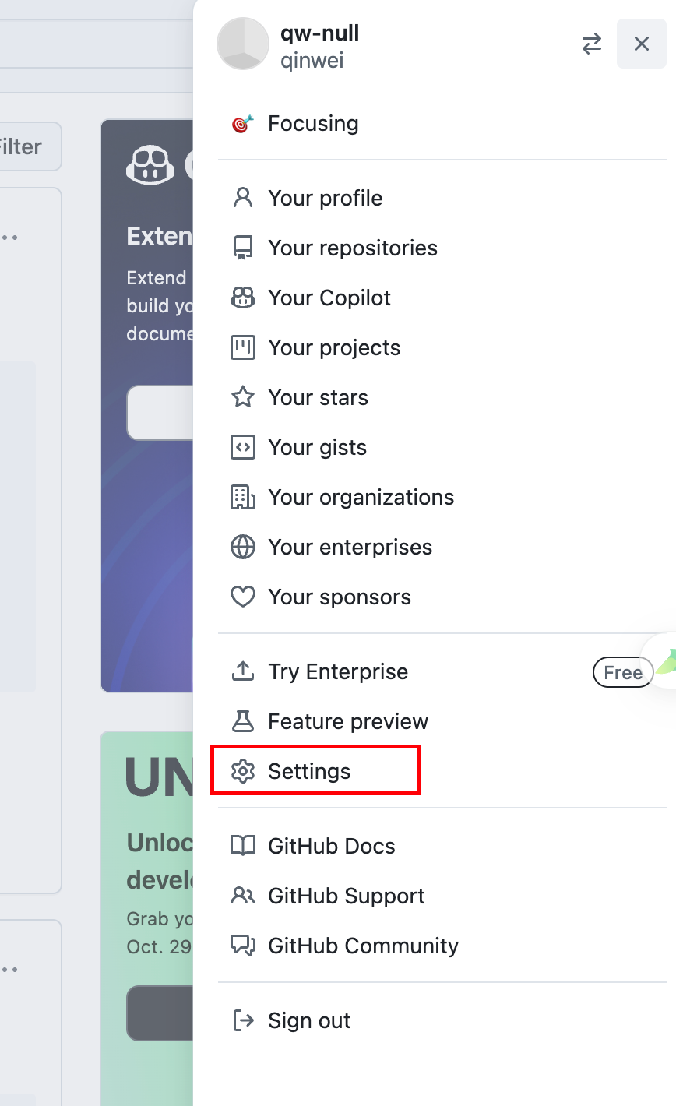
Task: Click the globe icon for Your enterprises
Action: (x=243, y=547)
